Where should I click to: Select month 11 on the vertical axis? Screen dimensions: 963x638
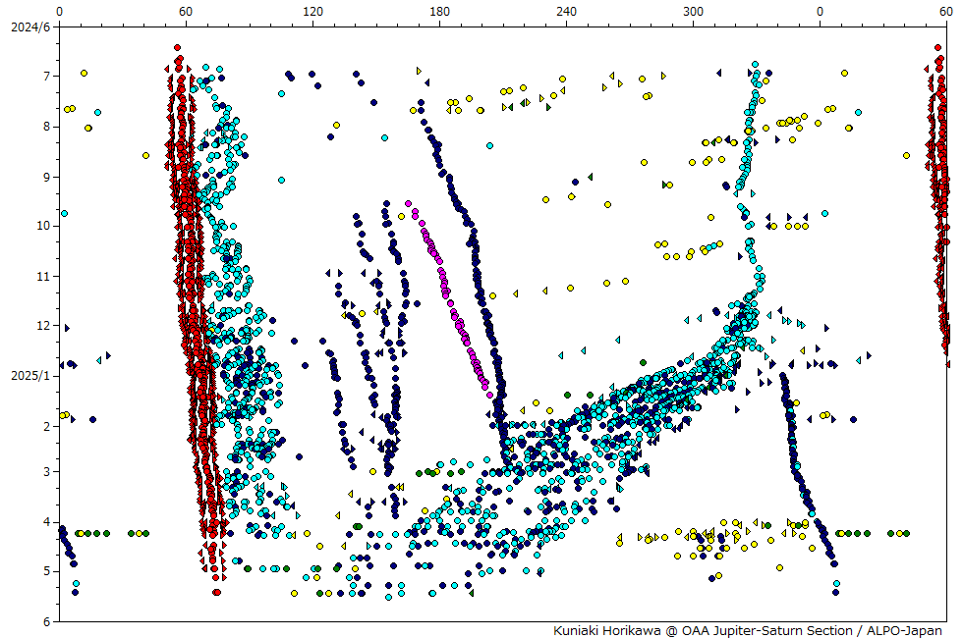(43, 277)
